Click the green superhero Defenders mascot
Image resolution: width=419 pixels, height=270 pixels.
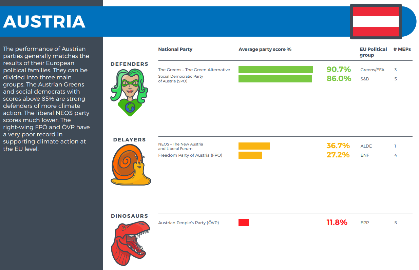[x=130, y=92]
